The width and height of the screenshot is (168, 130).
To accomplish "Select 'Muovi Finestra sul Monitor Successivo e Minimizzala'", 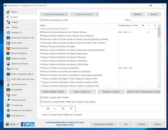I will 99,64.
